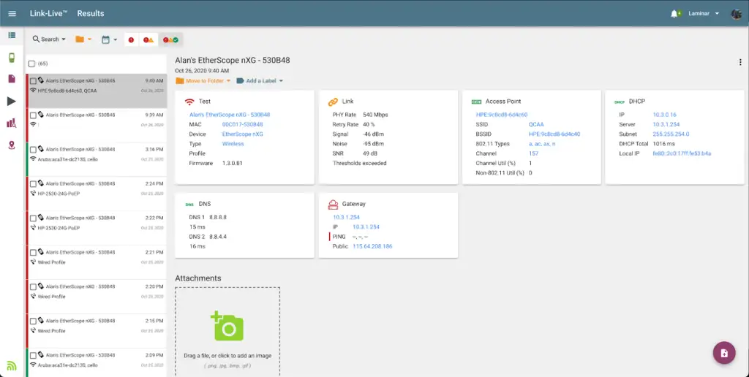The height and width of the screenshot is (377, 749).
Task: Check the 2:15 PM result row checkbox
Action: [33, 321]
